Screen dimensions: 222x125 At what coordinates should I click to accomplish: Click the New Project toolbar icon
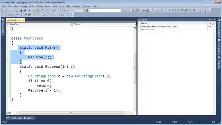click(x=6, y=10)
